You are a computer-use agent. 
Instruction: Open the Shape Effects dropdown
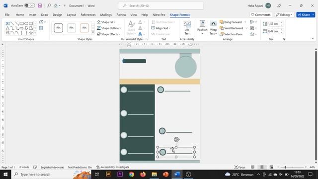tap(108, 34)
